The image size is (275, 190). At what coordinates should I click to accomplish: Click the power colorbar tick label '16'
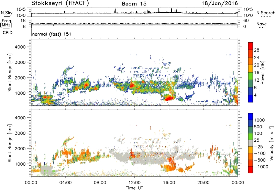click(x=256, y=73)
